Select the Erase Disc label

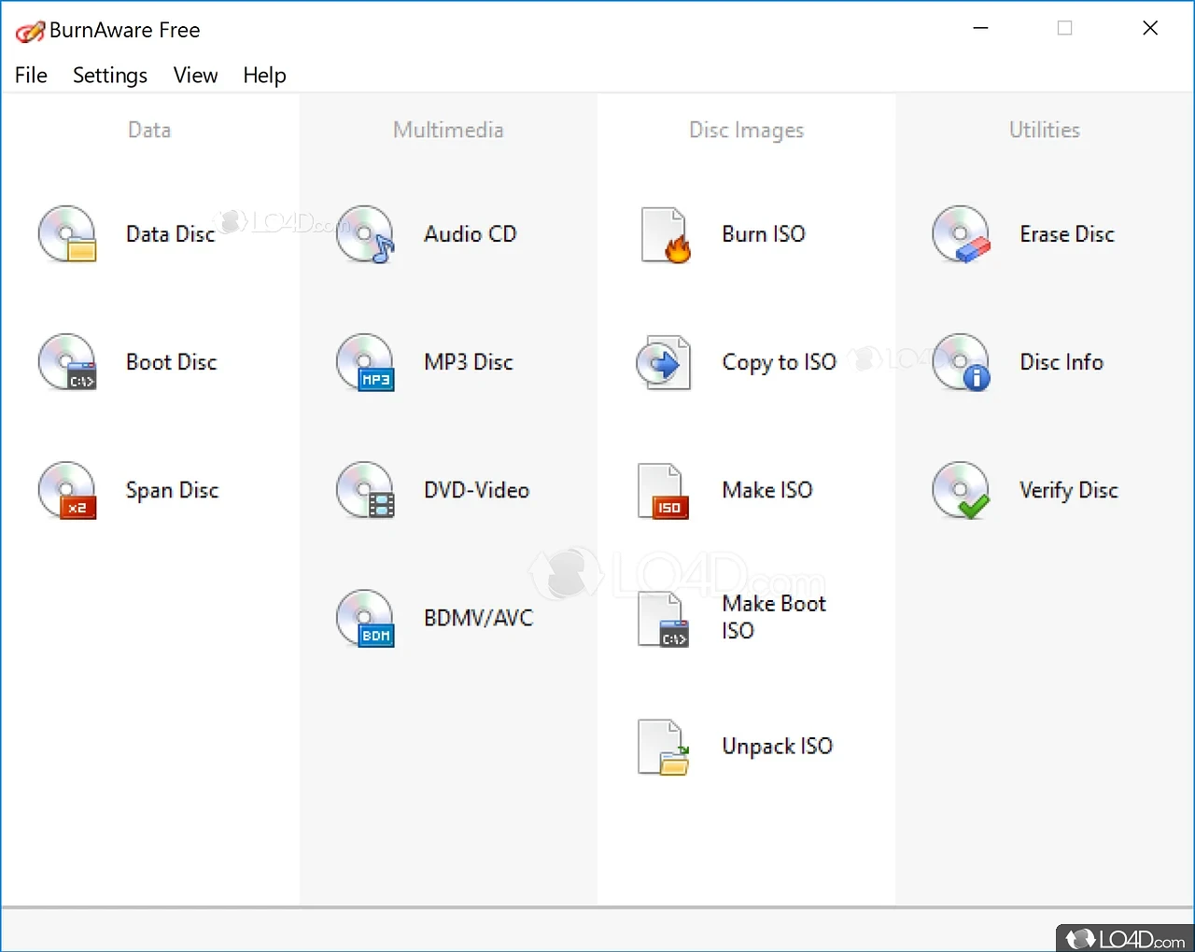pyautogui.click(x=1067, y=234)
